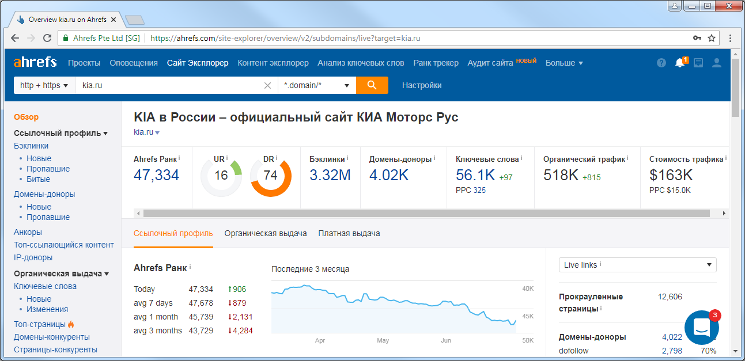Open the notifications bell
The width and height of the screenshot is (745, 361).
click(x=680, y=62)
